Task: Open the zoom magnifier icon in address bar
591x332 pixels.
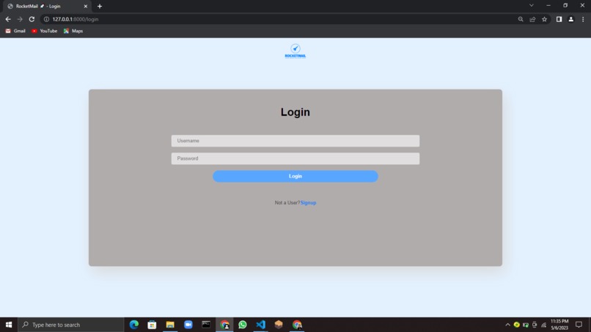Action: click(521, 19)
